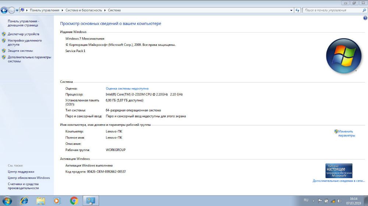Open 'Панель управления - домашняя страница' link
The height and width of the screenshot is (206, 368).
(23, 23)
